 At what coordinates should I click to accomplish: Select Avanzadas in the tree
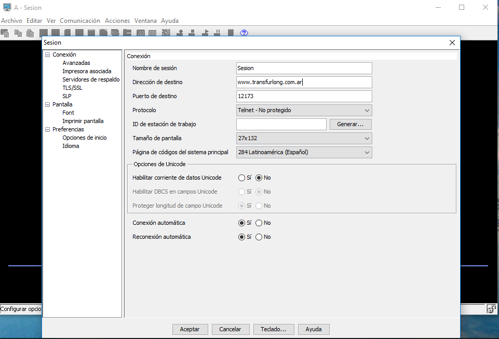click(x=76, y=63)
